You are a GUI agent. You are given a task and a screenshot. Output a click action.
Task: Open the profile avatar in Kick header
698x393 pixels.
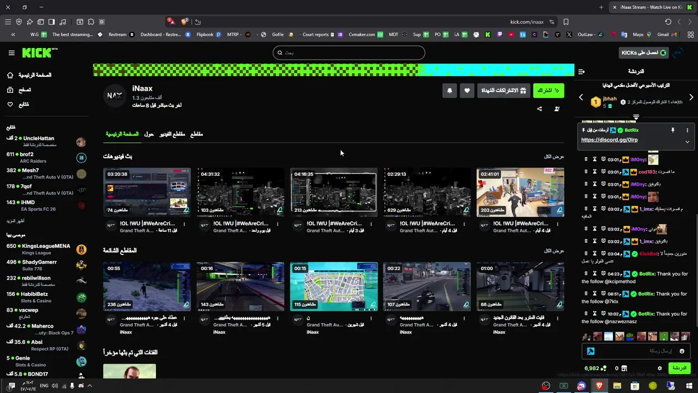678,53
